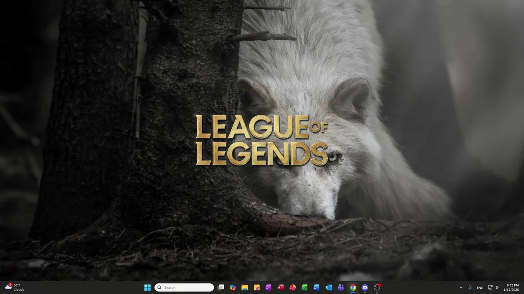Open the Windows Start menu
Viewport: 524px width, 294px height.
tap(147, 287)
